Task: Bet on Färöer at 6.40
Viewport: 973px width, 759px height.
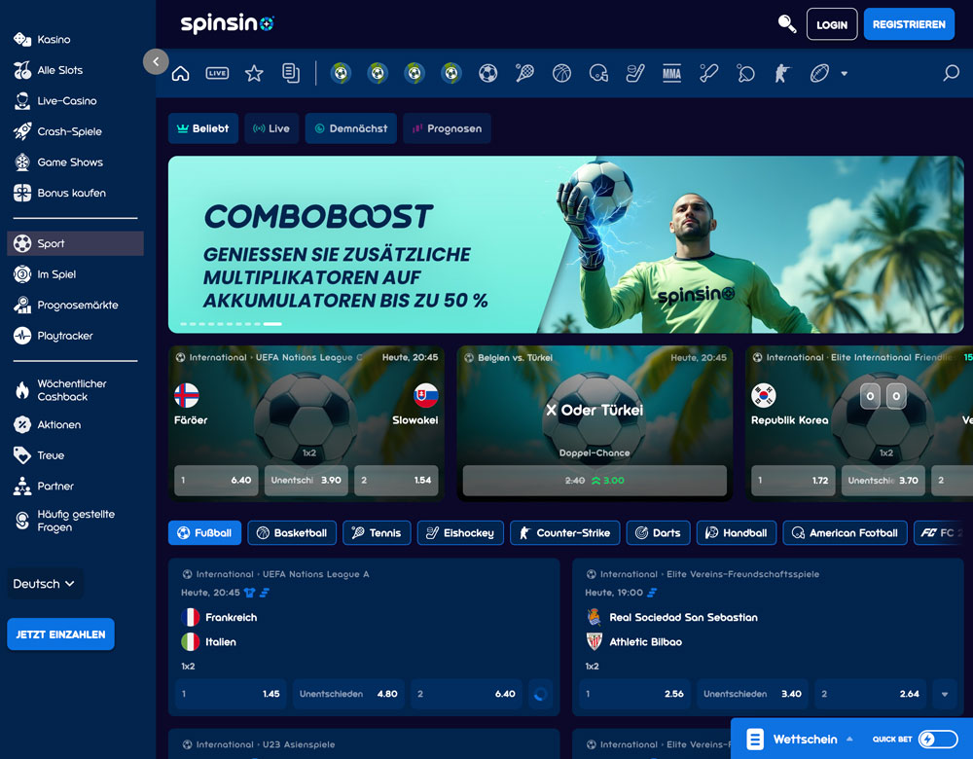Action: coord(216,481)
